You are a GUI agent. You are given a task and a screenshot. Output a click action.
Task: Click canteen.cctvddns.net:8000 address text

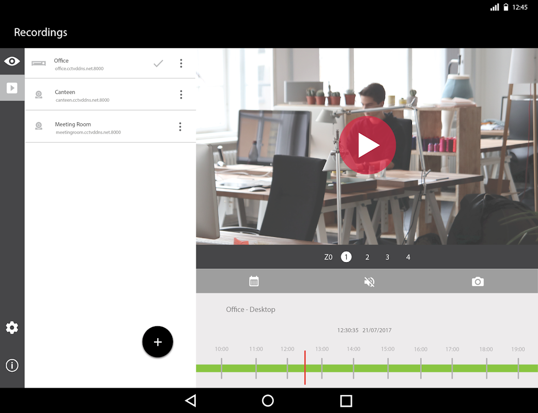point(82,100)
